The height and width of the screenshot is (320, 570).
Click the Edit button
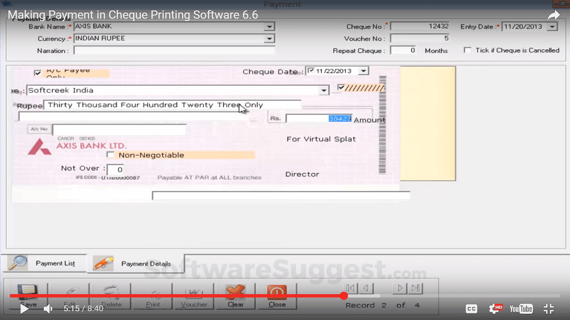[69, 293]
